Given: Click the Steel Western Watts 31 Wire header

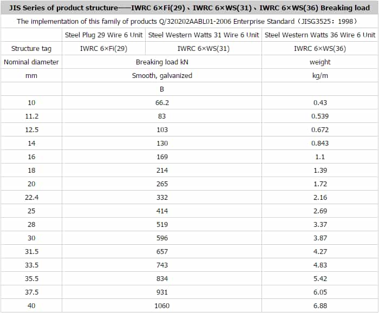Looking at the screenshot, I should (204, 35).
